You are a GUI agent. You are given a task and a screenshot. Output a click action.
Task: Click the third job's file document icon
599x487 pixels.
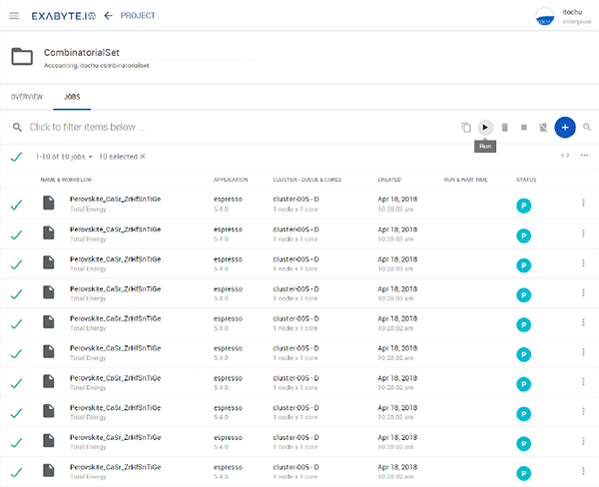point(49,262)
